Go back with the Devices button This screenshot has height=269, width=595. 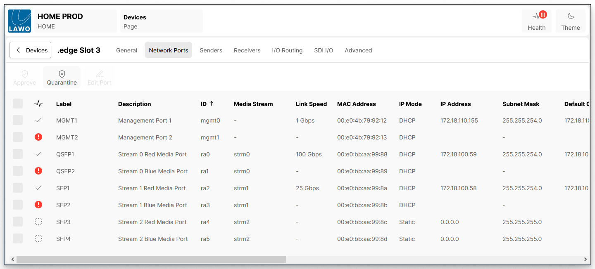tap(31, 50)
